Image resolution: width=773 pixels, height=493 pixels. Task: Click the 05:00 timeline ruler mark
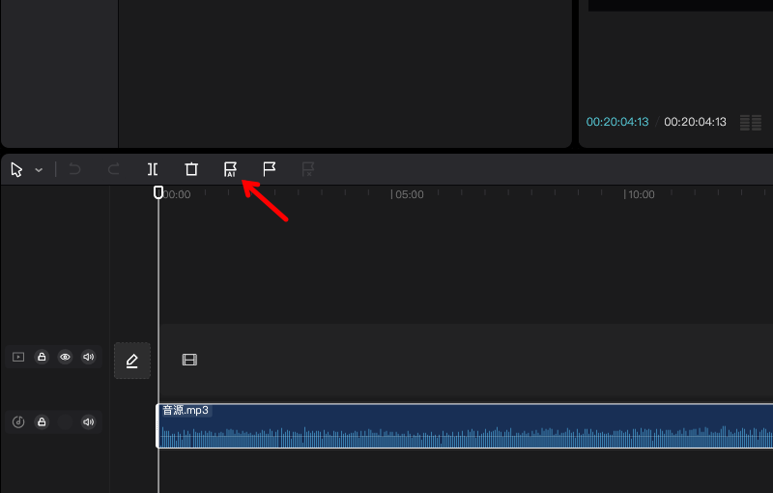407,194
